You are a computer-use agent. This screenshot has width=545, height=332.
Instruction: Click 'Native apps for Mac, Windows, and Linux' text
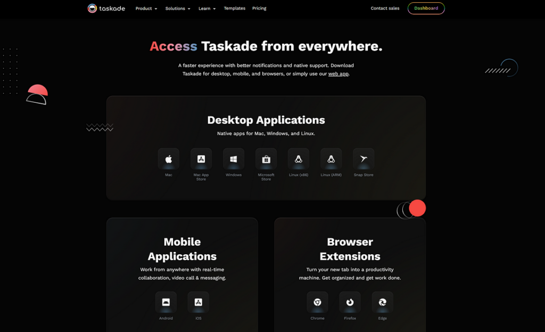[x=266, y=133]
